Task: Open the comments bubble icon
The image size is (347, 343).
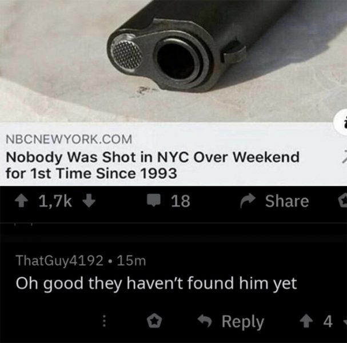Action: (x=154, y=200)
